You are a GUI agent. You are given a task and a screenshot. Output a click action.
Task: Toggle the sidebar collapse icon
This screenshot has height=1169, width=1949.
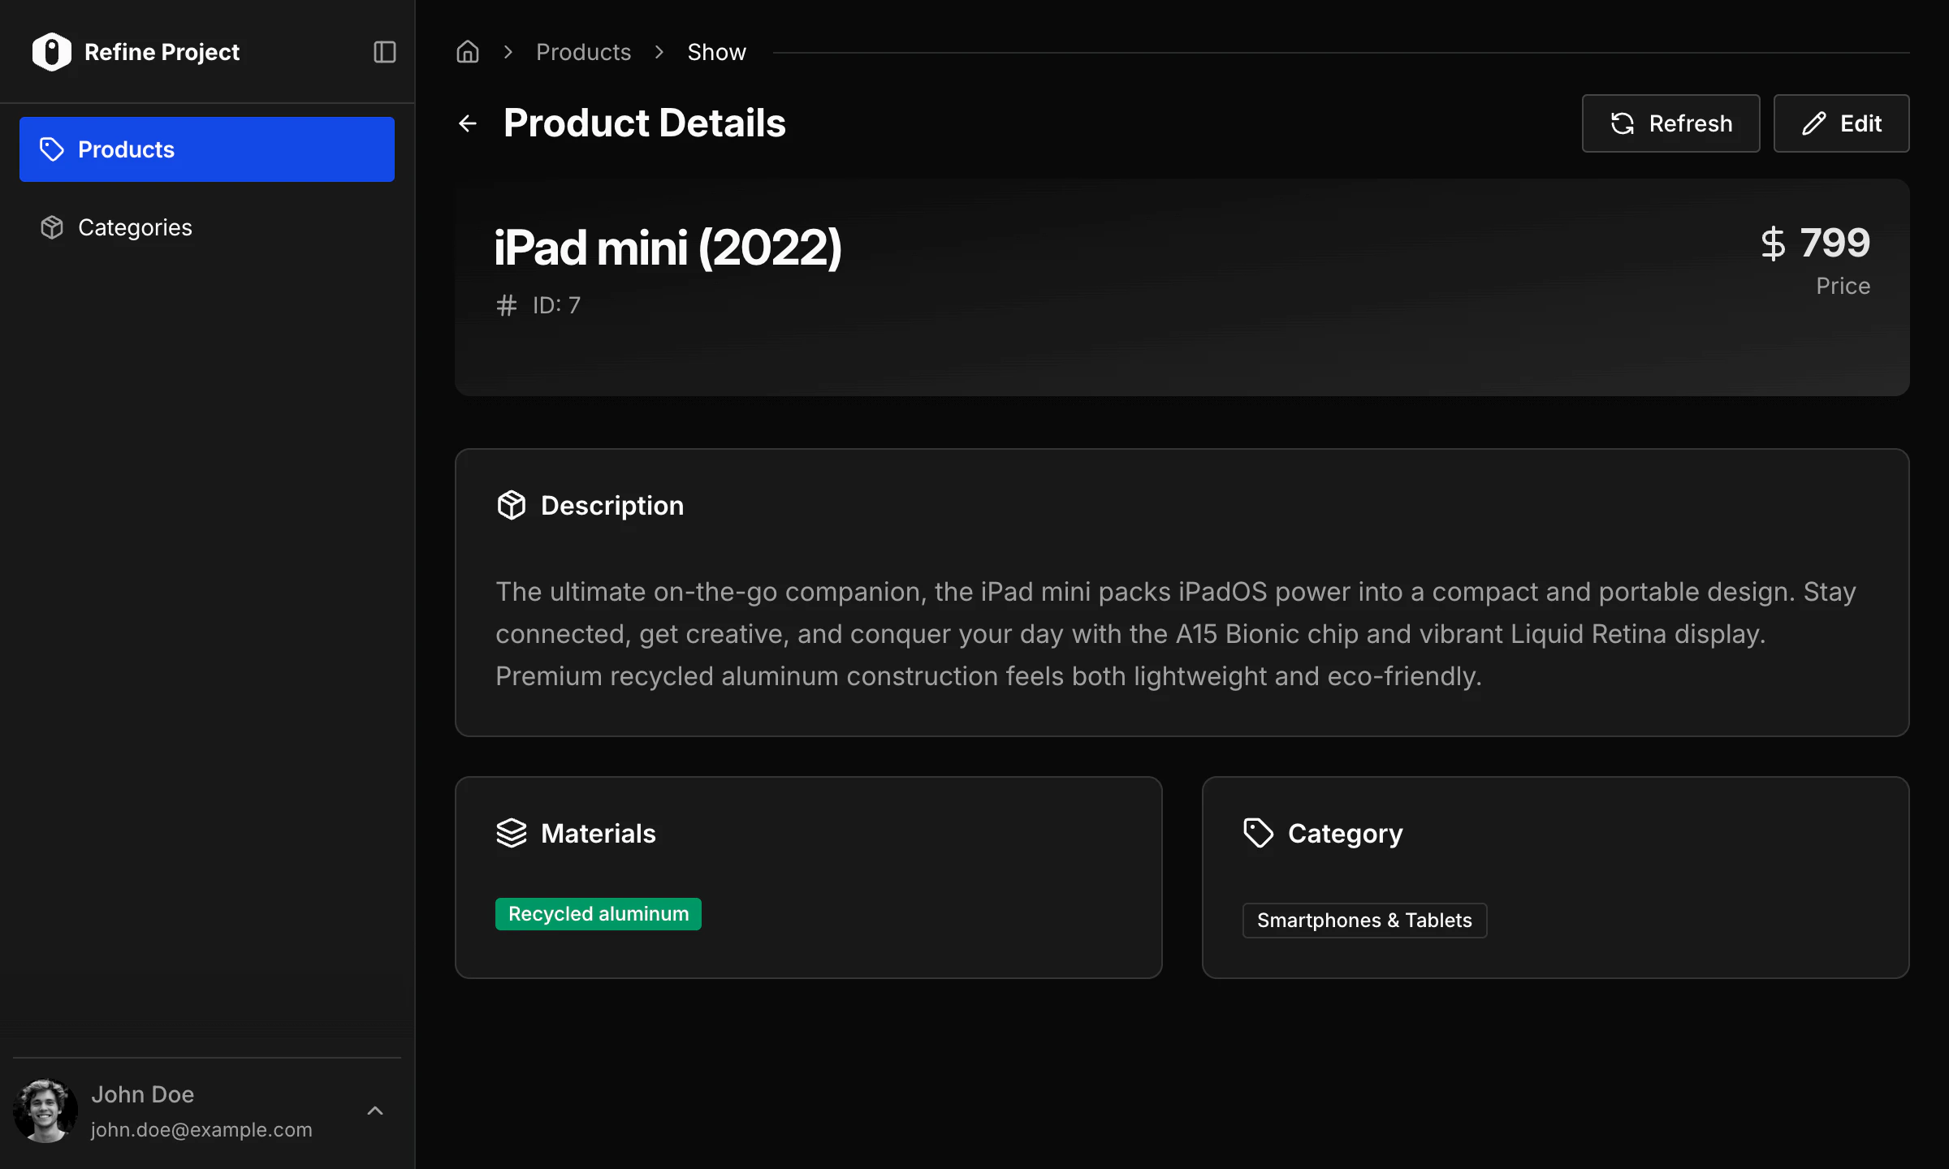click(x=383, y=51)
